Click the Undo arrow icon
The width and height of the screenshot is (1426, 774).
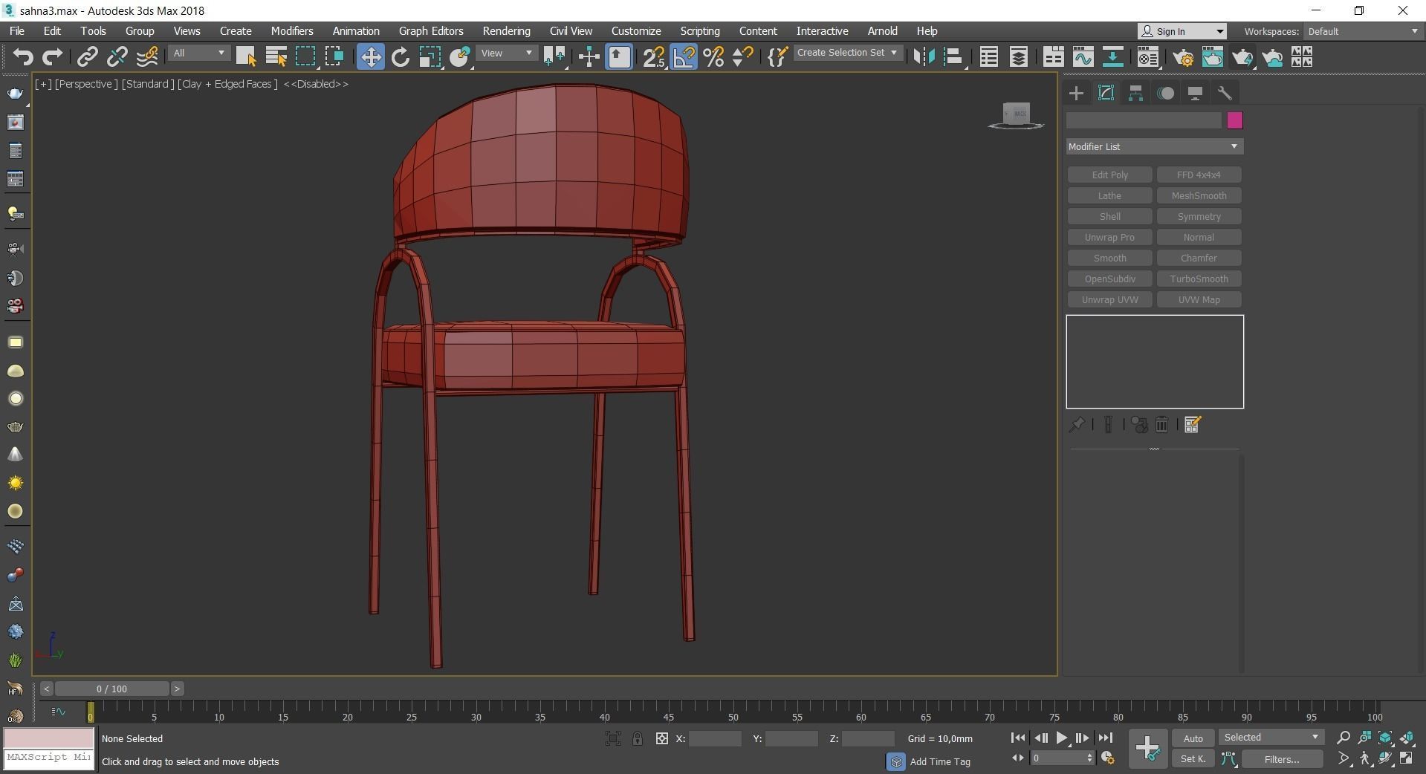click(23, 57)
